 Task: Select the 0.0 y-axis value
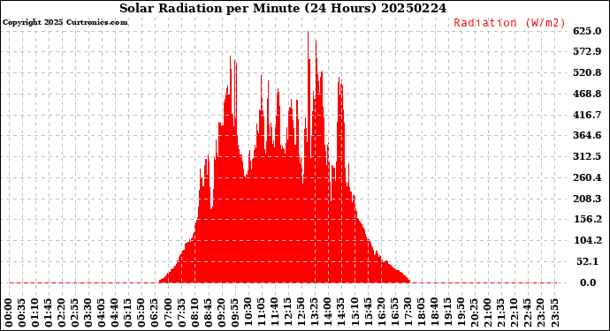coord(588,282)
